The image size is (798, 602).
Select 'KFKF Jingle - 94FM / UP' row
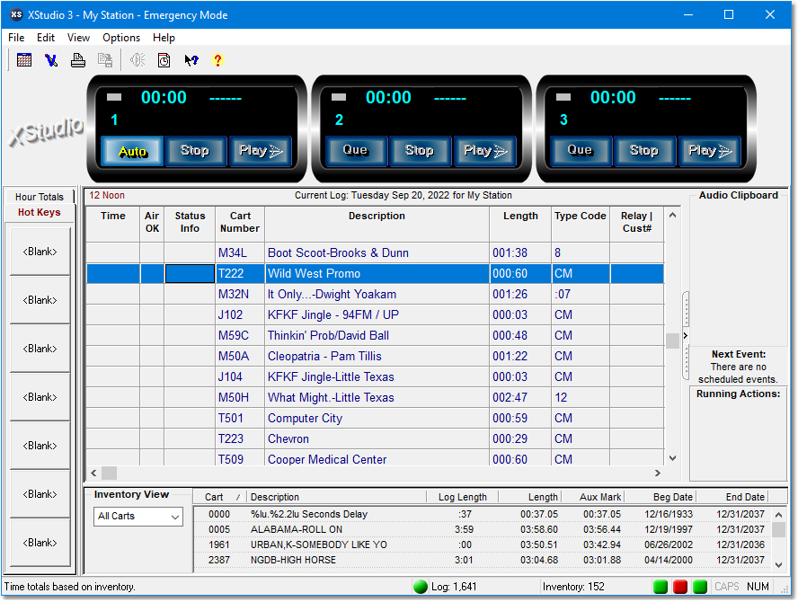[375, 315]
